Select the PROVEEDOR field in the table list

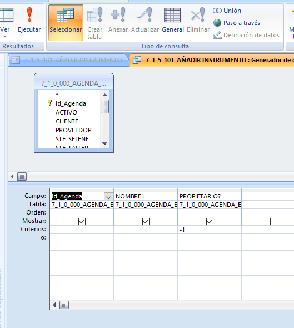pos(73,130)
